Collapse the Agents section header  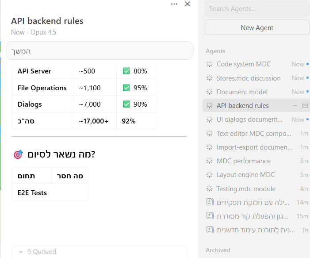(215, 51)
